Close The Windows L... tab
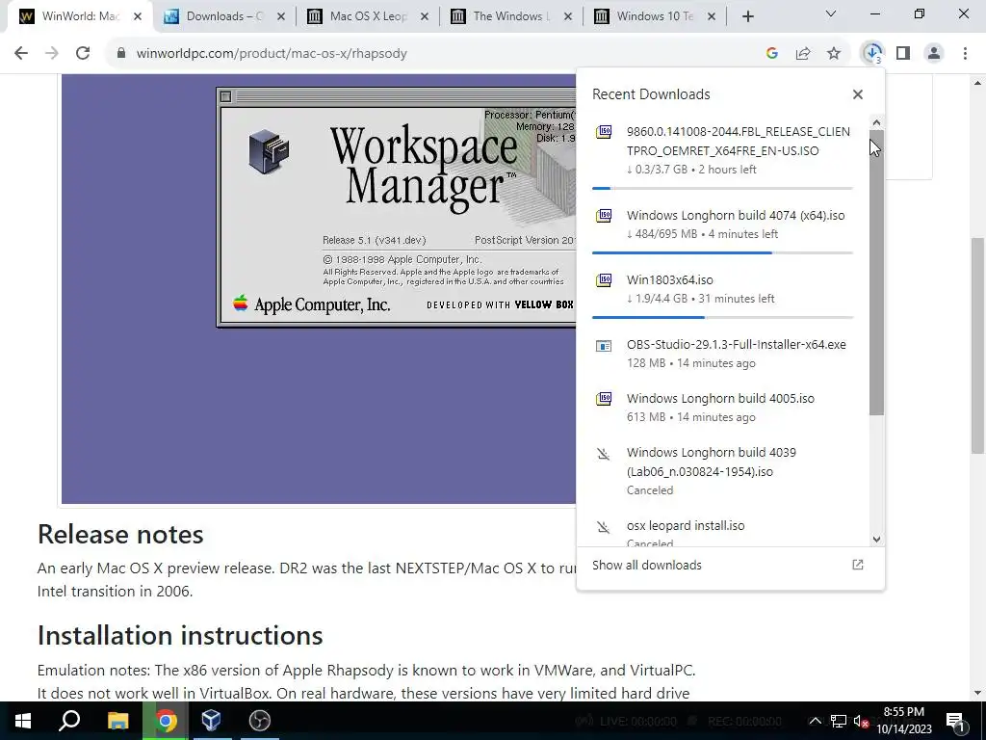986x740 pixels. point(568,16)
